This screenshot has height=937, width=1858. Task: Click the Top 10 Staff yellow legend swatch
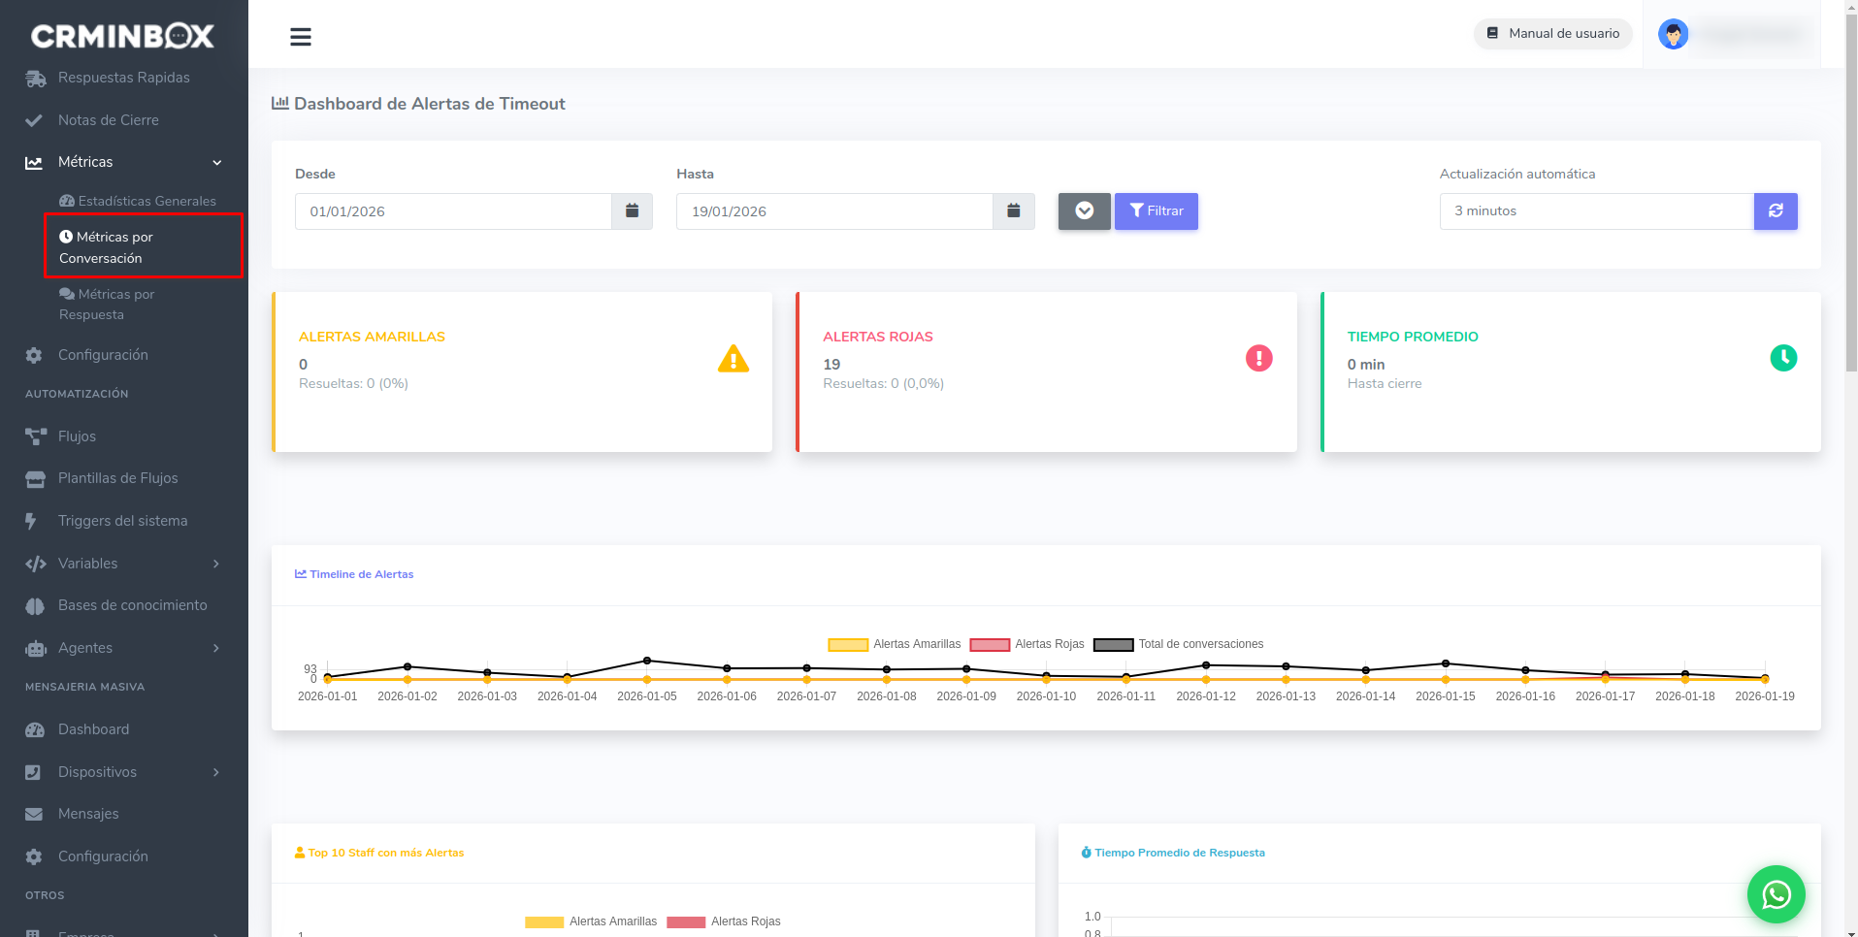pos(543,922)
